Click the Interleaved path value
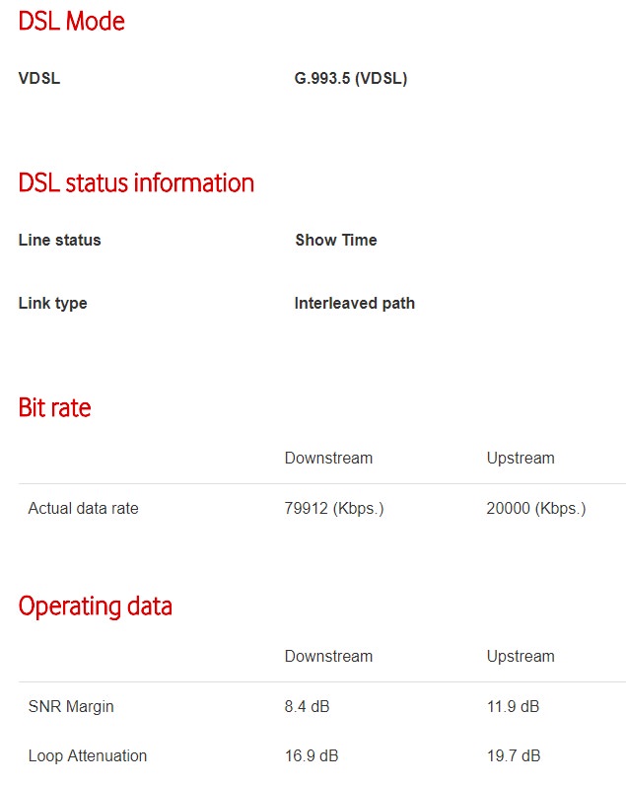This screenshot has height=785, width=626. tap(354, 304)
